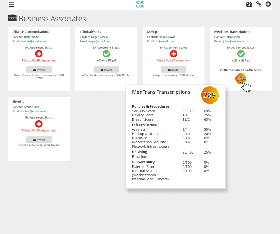Viewport: 280px width, 234px height.
Task: Click the briefcase icon beside Business Associates
Action: [x=12, y=18]
